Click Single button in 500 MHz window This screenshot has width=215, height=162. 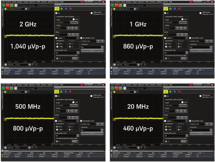(x=12, y=88)
